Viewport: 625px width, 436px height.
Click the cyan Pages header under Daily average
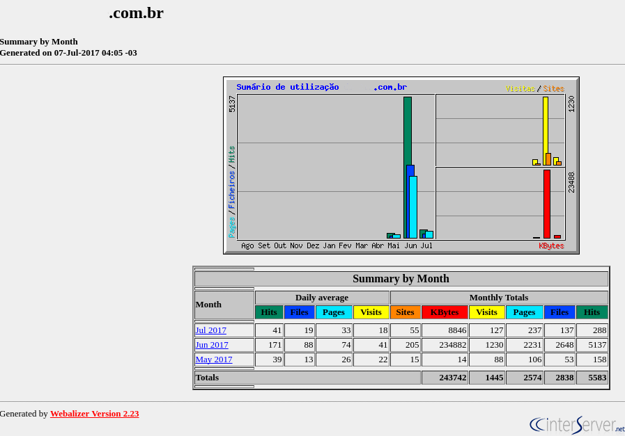click(x=334, y=312)
